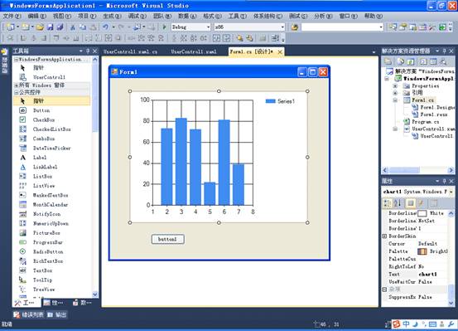Viewport: 458px width, 331px height.
Task: Click the Categorized view icon in Properties panel
Action: tap(387, 203)
